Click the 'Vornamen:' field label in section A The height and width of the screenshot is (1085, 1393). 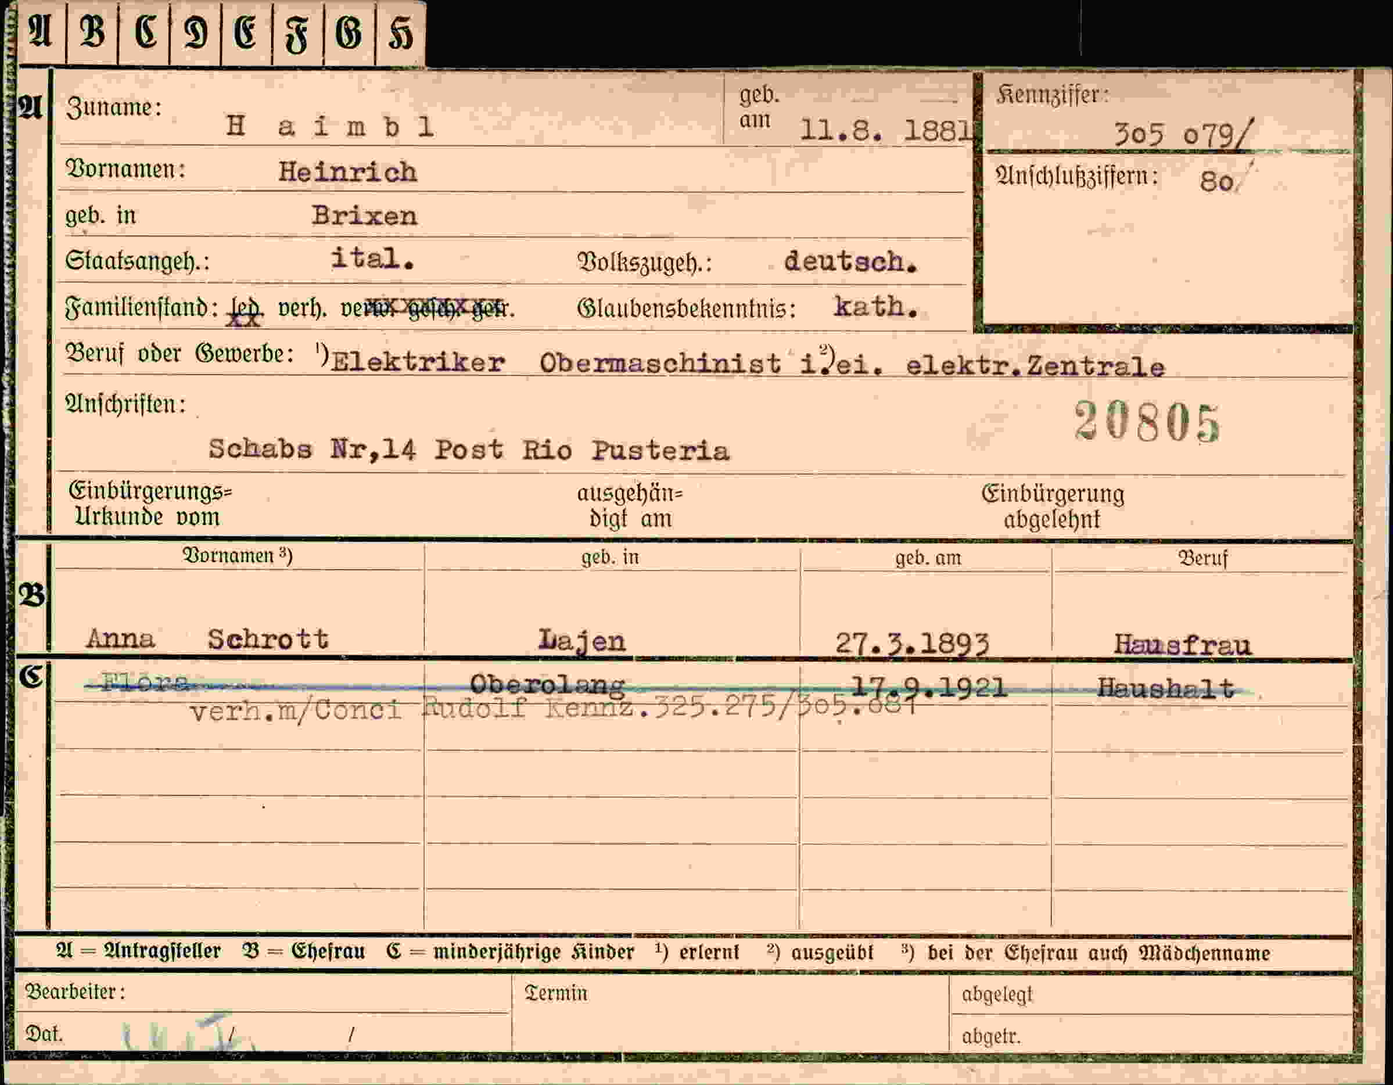tap(125, 170)
